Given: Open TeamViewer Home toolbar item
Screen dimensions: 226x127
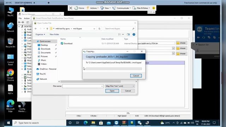Looking at the screenshot, I should coord(79,8).
